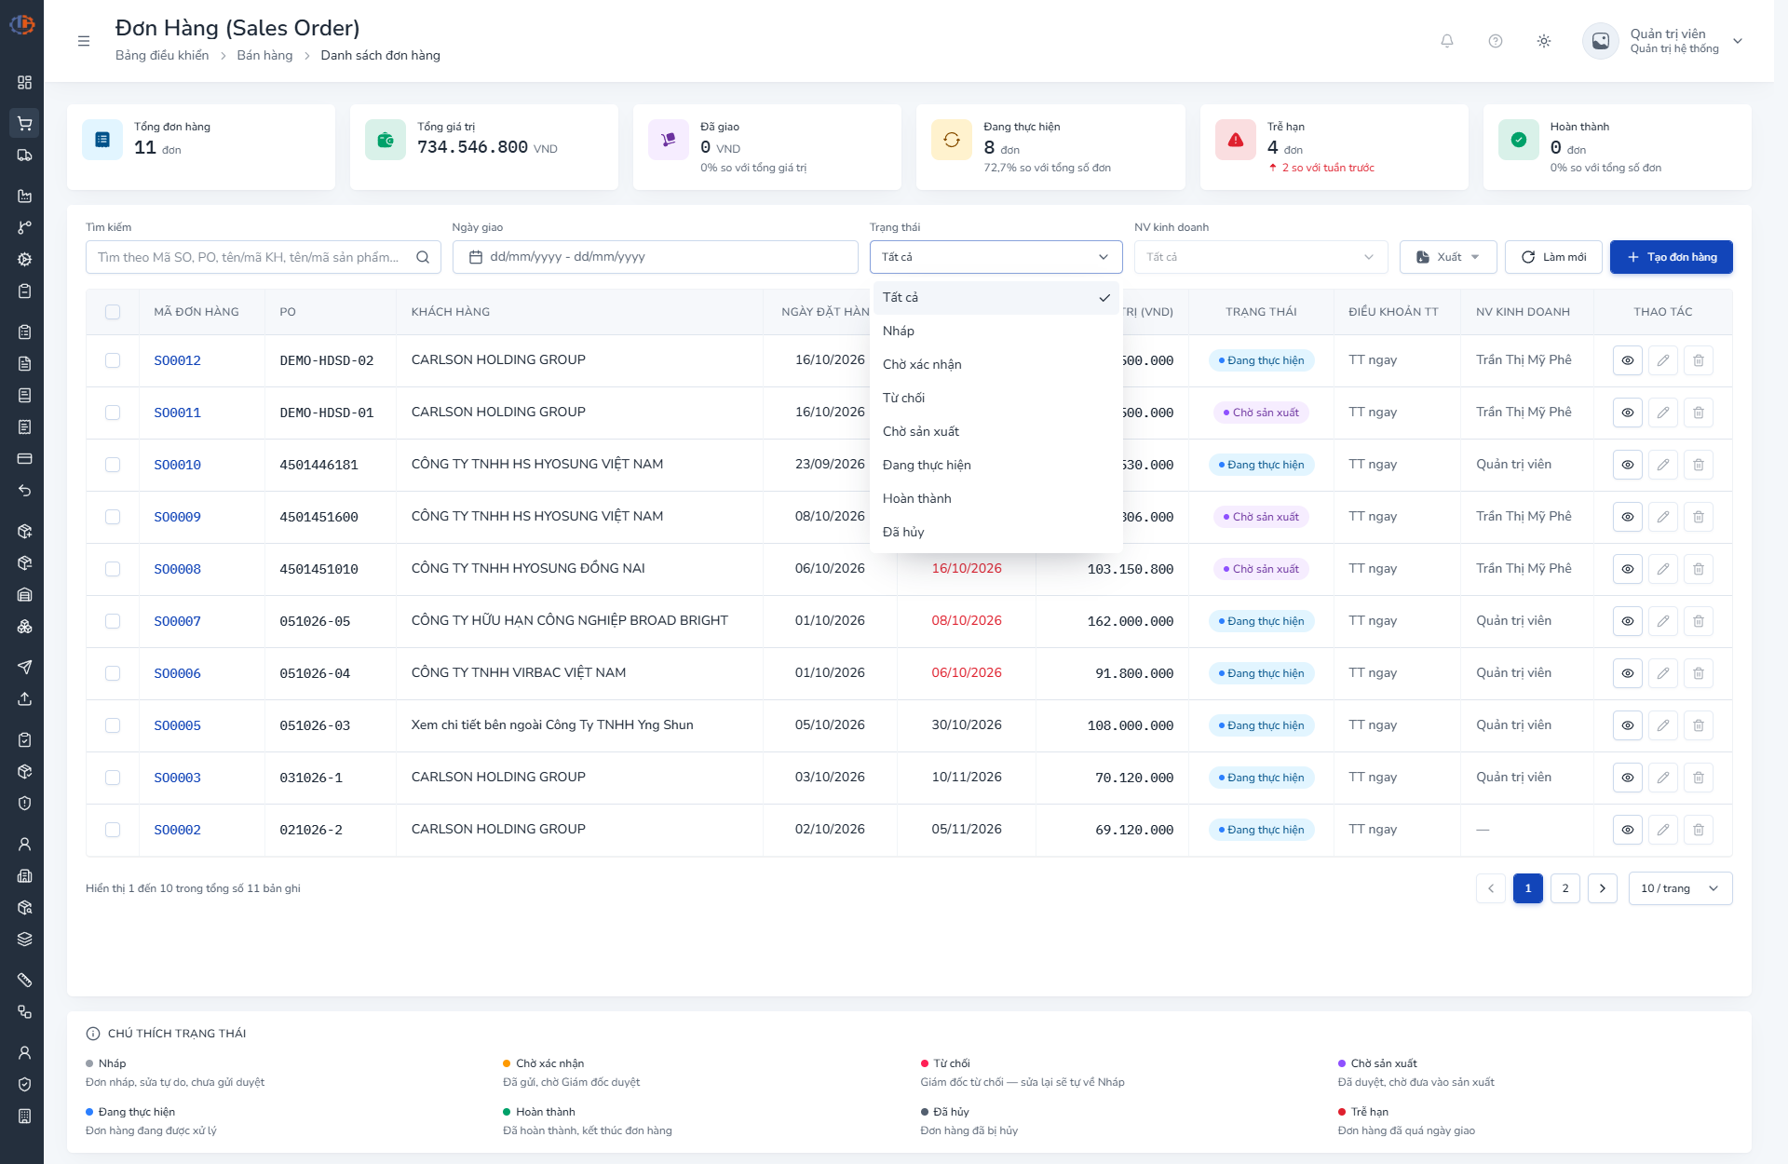This screenshot has width=1788, height=1164.
Task: Open the Xuất export dropdown
Action: point(1448,257)
